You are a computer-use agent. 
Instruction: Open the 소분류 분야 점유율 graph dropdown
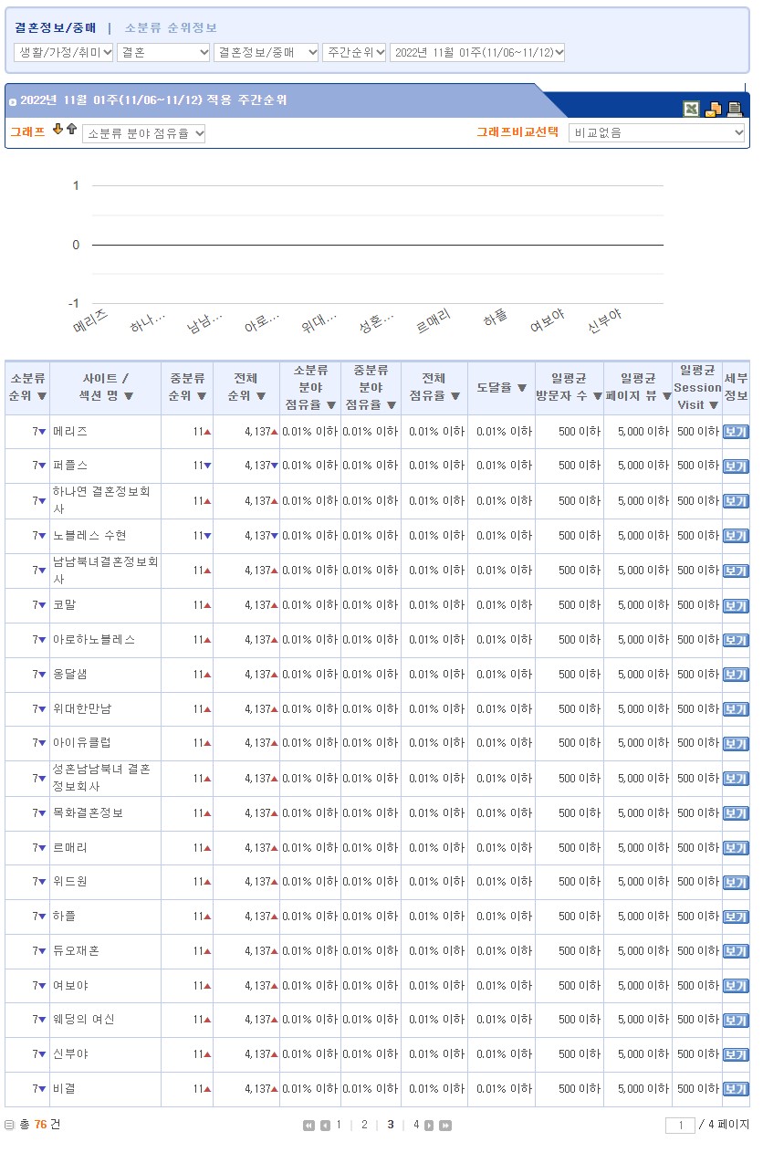pyautogui.click(x=144, y=134)
